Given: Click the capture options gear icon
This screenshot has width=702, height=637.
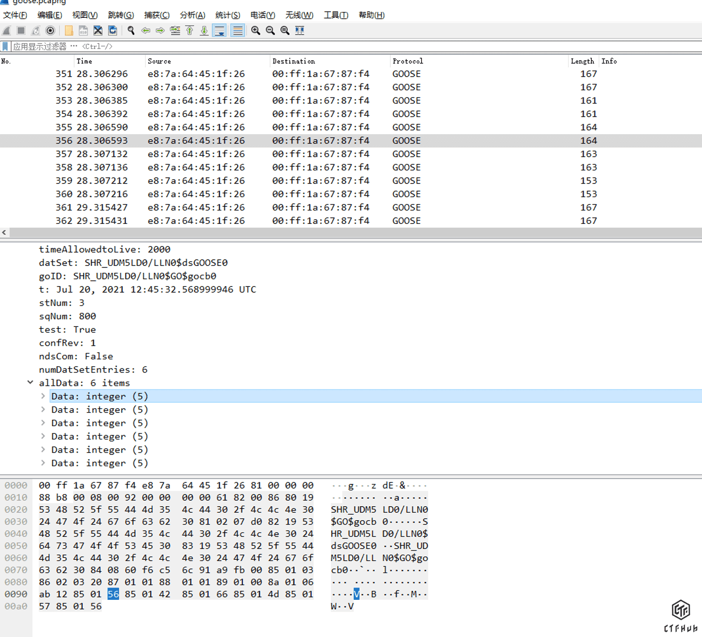Looking at the screenshot, I should [x=50, y=31].
